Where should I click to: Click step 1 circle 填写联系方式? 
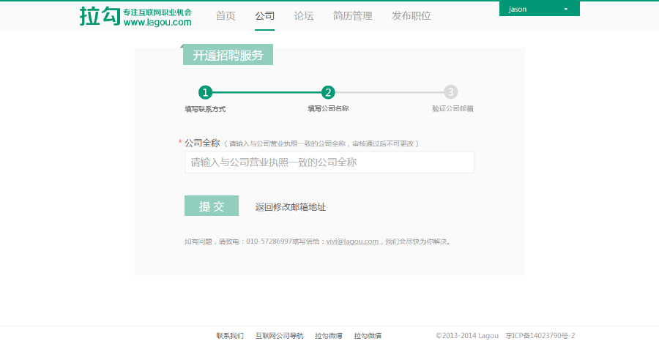pyautogui.click(x=205, y=92)
